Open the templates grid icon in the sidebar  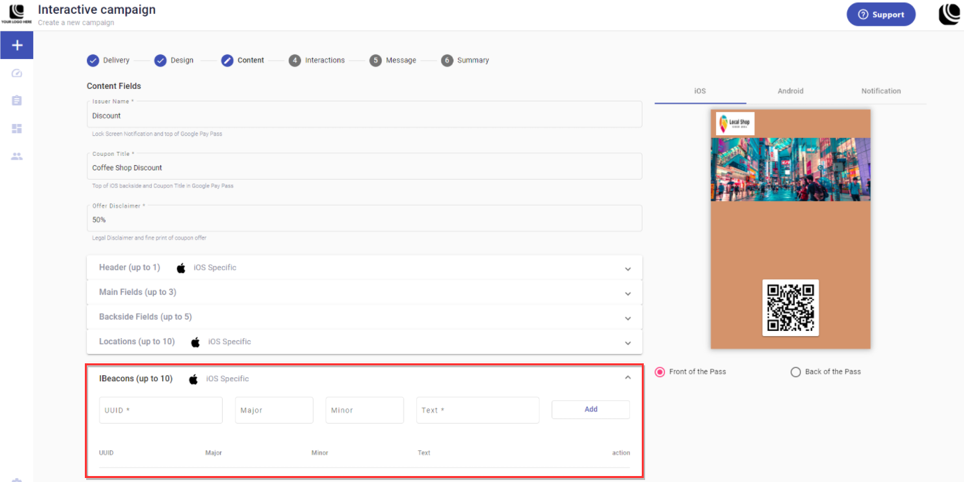point(17,129)
